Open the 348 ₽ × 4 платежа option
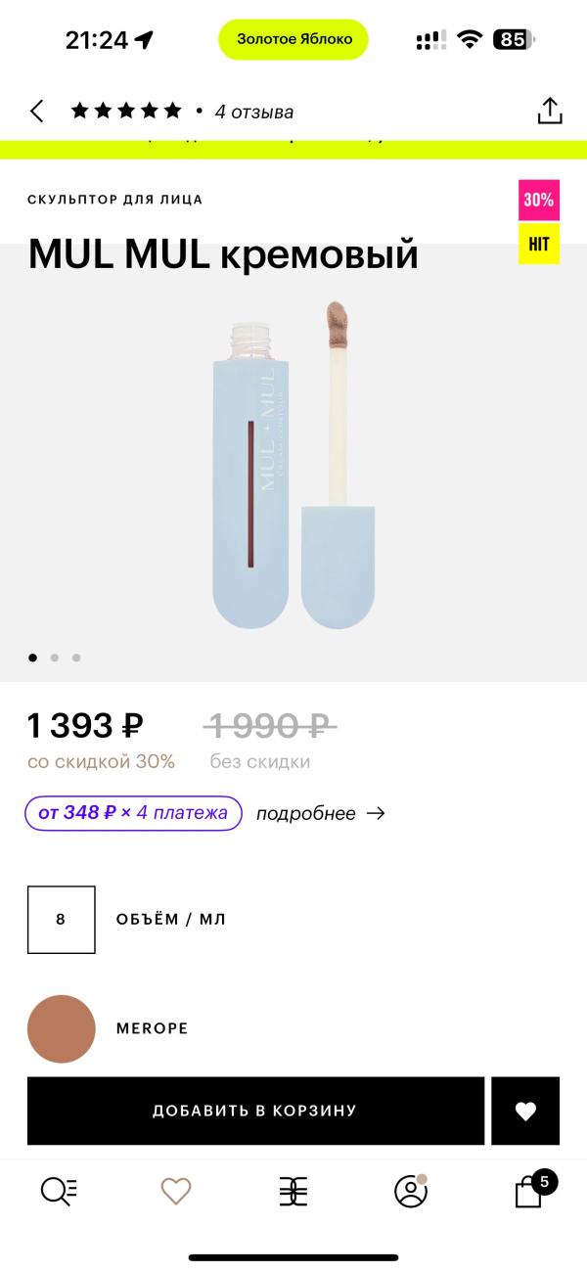This screenshot has height=1272, width=587. tap(133, 813)
